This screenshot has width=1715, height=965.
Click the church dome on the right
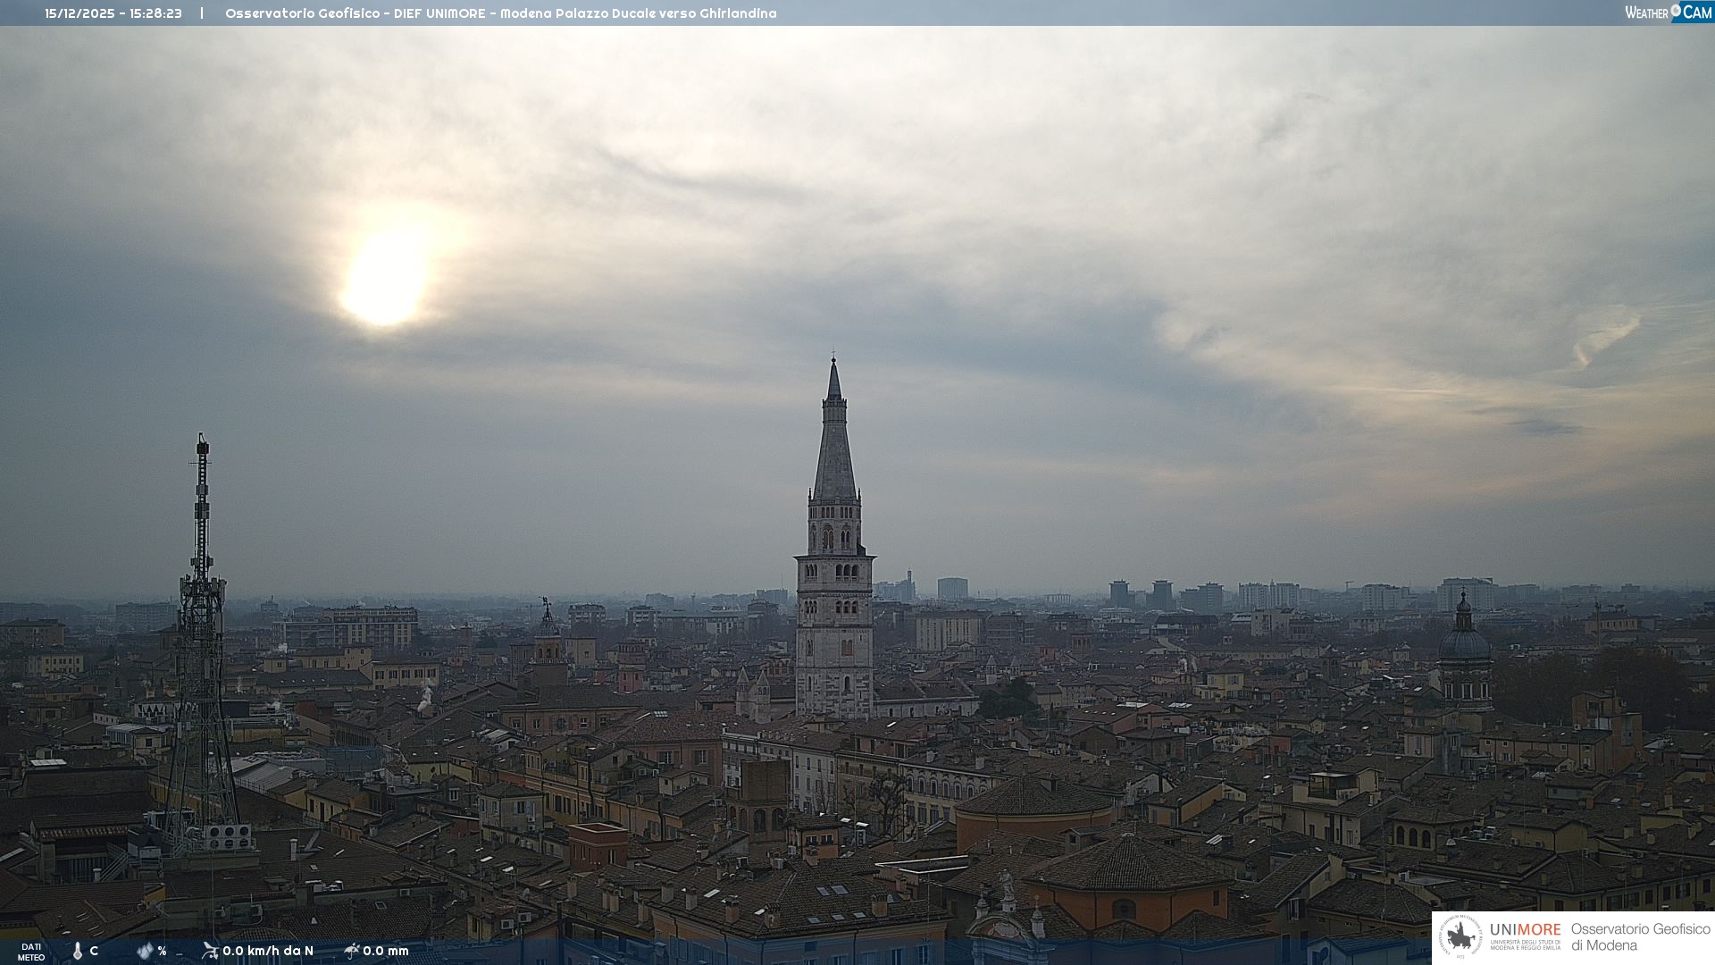(x=1464, y=643)
